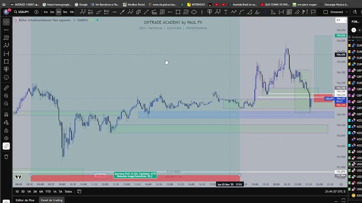Toggle lock all drawings

pyautogui.click(x=6, y=130)
